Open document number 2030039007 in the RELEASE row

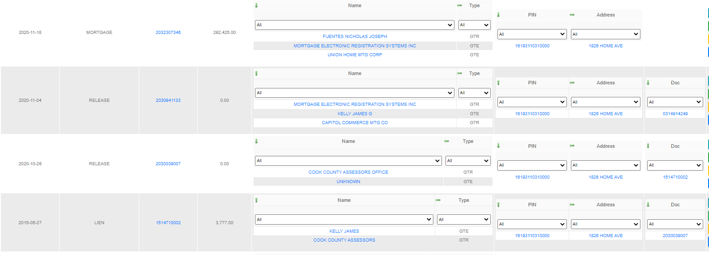pos(168,164)
